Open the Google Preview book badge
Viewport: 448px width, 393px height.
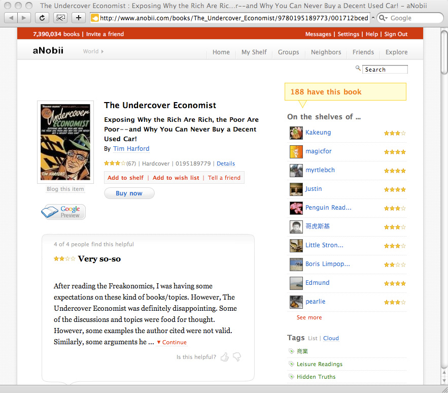[63, 212]
